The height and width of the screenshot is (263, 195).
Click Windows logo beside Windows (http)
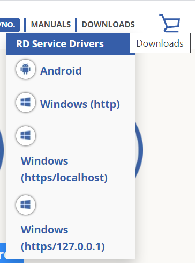click(26, 103)
